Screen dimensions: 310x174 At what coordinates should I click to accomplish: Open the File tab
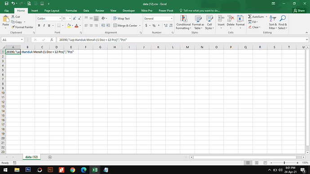[x=7, y=11]
